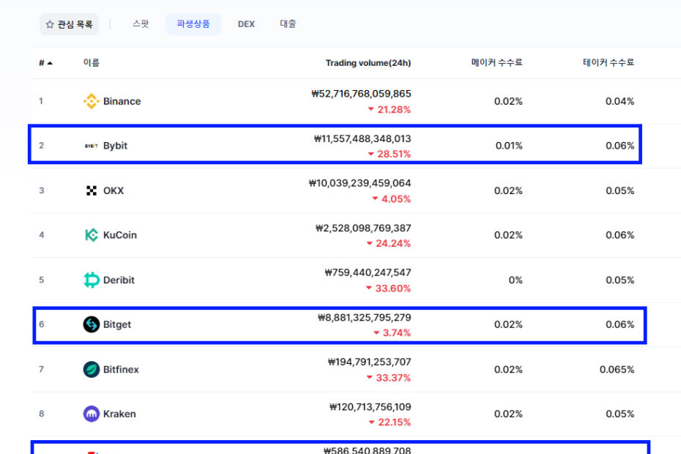The width and height of the screenshot is (681, 454).
Task: Open the Binance exchange link
Action: (122, 101)
